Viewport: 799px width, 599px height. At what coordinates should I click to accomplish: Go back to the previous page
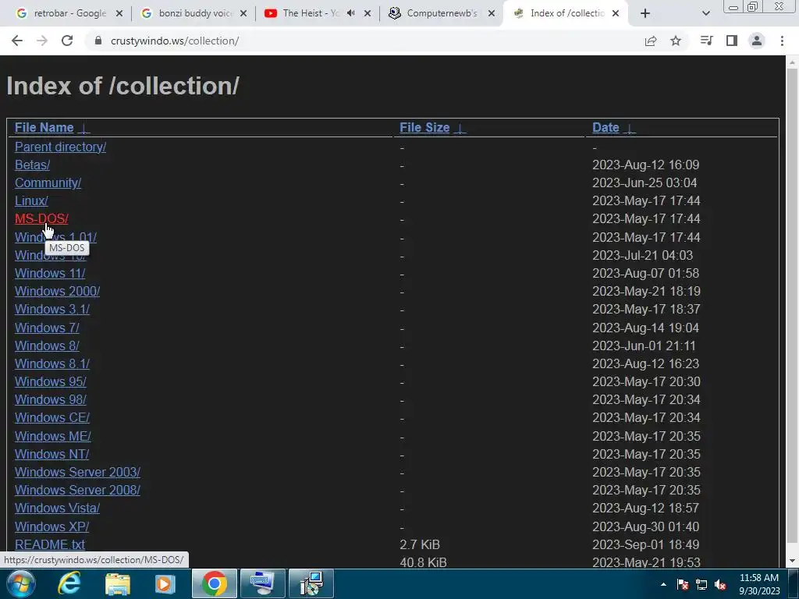point(17,41)
